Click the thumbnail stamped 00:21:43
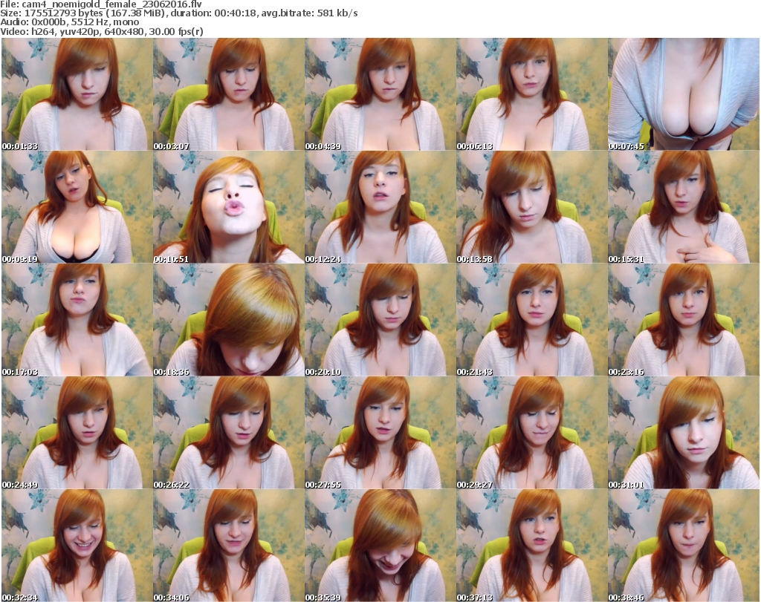 [x=532, y=320]
